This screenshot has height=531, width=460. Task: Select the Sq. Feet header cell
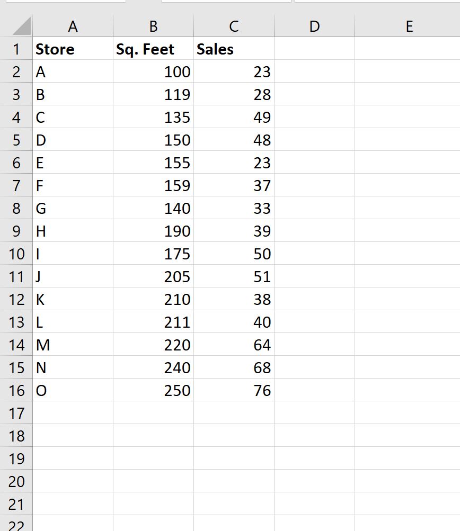[x=153, y=49]
